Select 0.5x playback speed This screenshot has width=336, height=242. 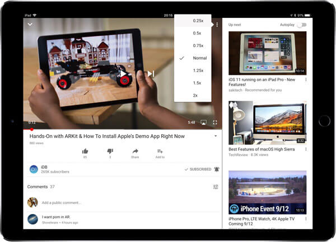coord(193,33)
